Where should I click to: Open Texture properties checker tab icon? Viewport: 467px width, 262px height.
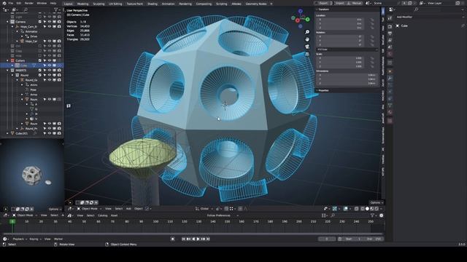[x=390, y=121]
